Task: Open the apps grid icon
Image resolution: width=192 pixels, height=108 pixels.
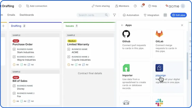Action: point(165,15)
